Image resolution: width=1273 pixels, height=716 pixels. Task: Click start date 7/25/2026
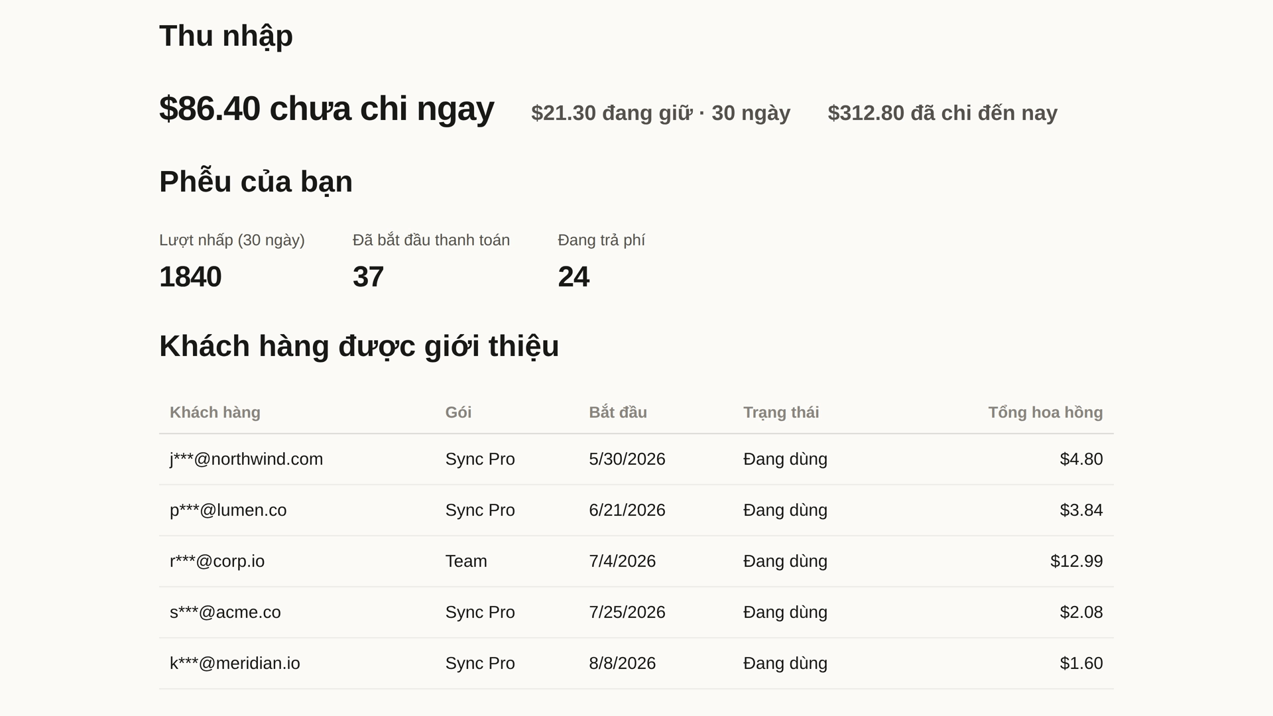[627, 613]
